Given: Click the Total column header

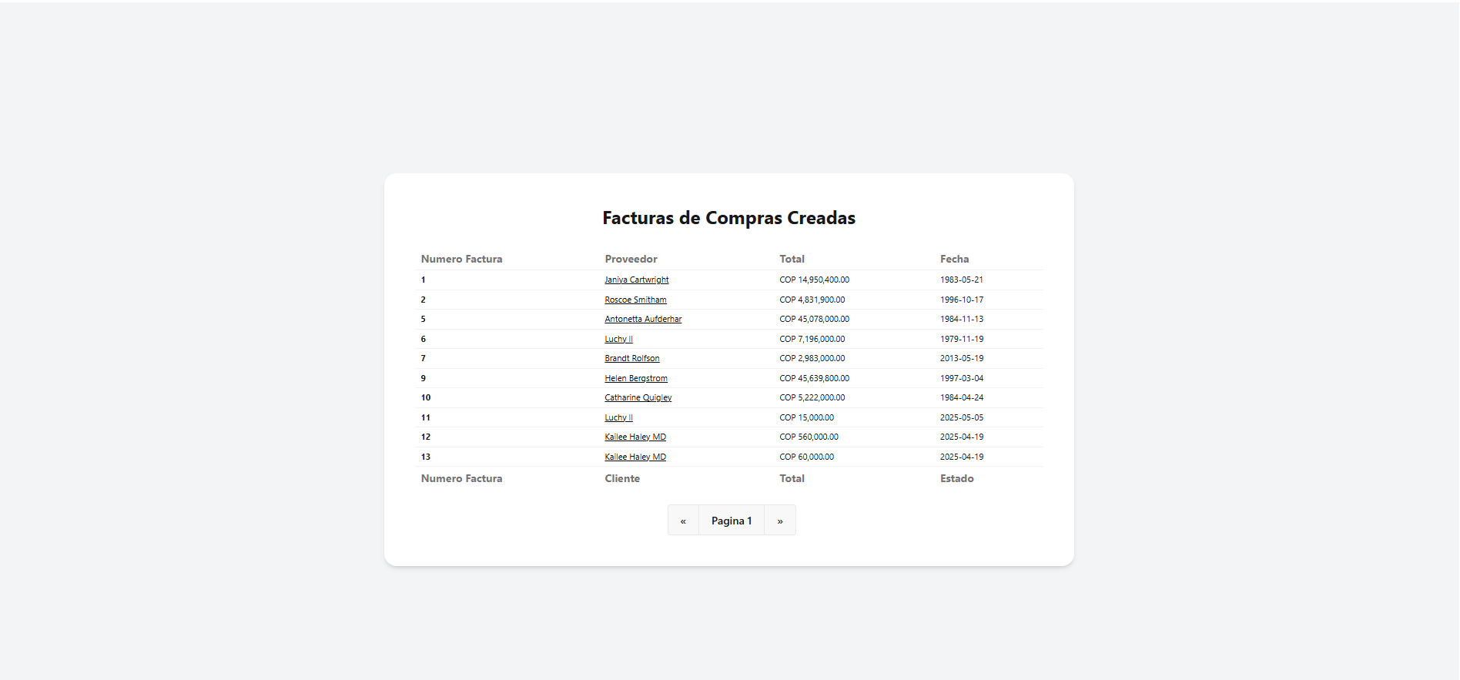Looking at the screenshot, I should coord(792,259).
